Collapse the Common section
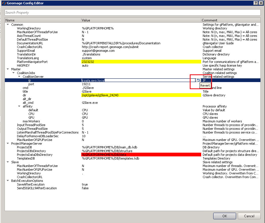The height and width of the screenshot is (223, 265). click(8, 25)
